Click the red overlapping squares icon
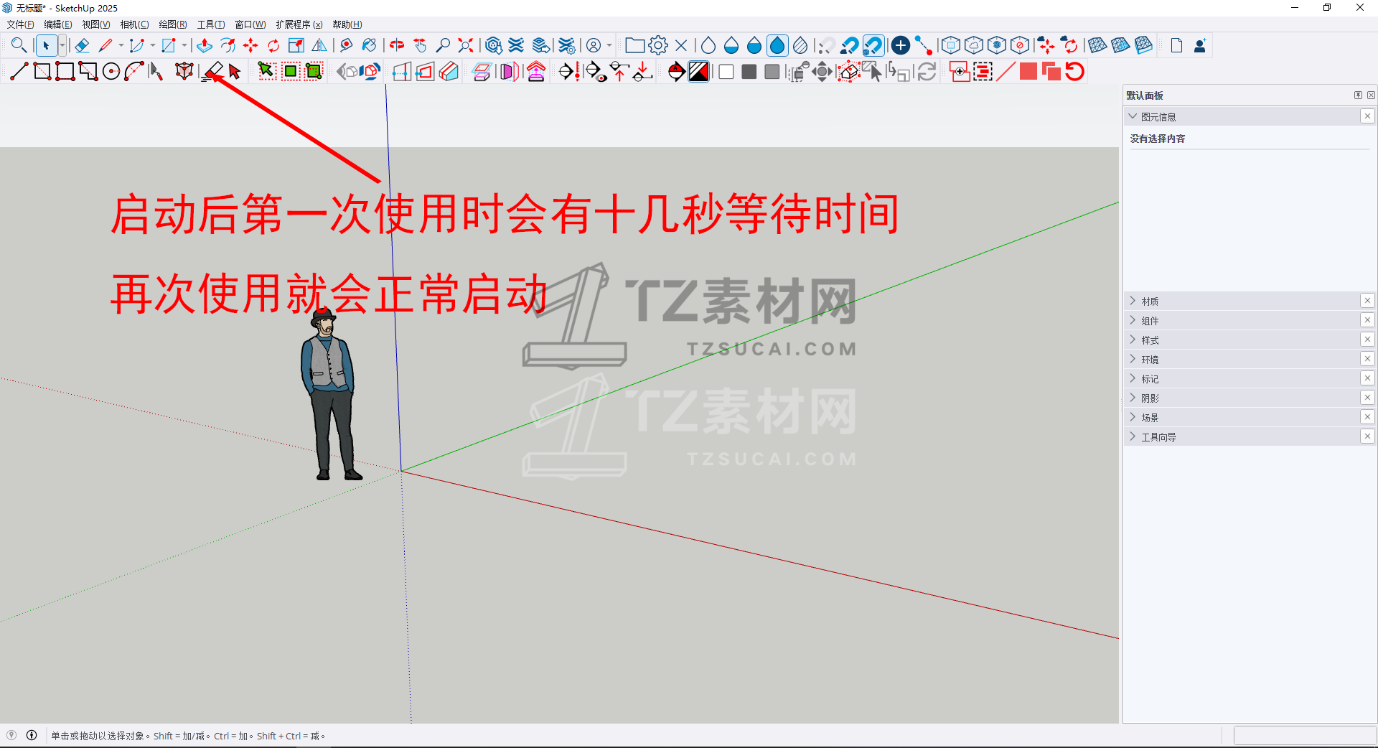1378x748 pixels. tap(1051, 72)
